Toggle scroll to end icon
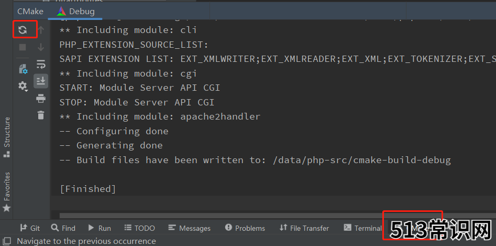Screen dimensions: 496x246 pyautogui.click(x=41, y=81)
